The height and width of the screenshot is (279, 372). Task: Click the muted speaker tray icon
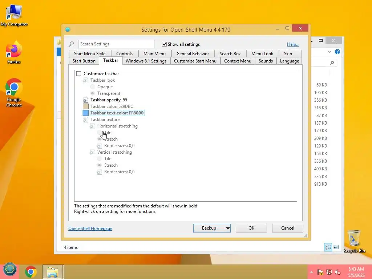pos(338,272)
